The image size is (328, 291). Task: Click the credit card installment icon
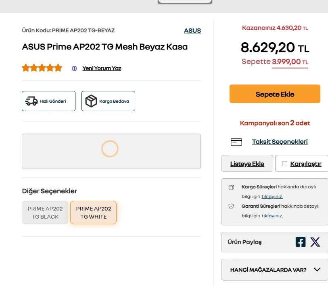[236, 142]
